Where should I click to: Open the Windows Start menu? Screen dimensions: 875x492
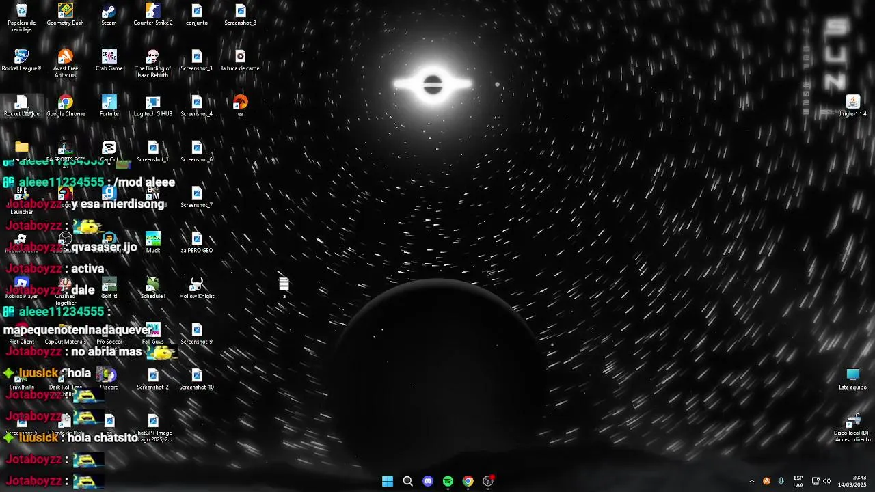(x=388, y=481)
